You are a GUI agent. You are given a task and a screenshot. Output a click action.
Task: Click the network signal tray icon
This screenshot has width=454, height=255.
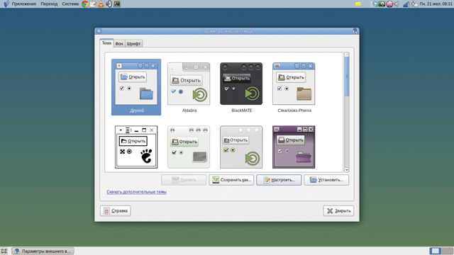click(406, 4)
